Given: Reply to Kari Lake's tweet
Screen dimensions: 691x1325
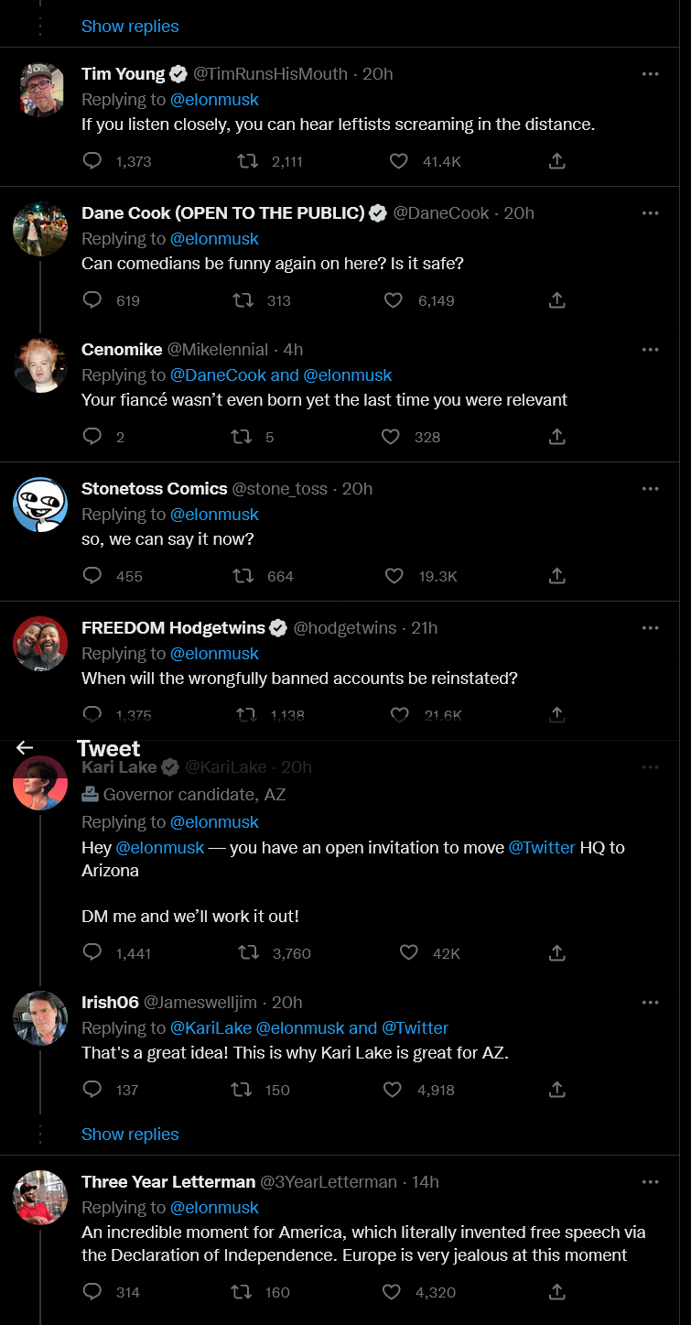Looking at the screenshot, I should pos(91,952).
